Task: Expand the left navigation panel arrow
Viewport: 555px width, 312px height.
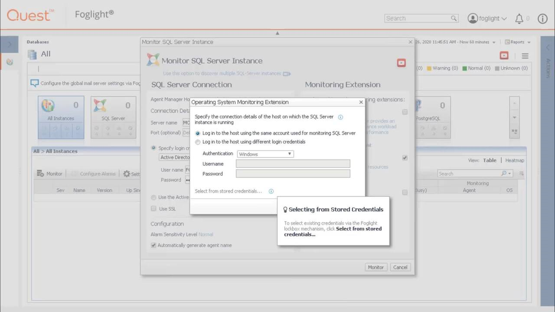Action: click(9, 44)
